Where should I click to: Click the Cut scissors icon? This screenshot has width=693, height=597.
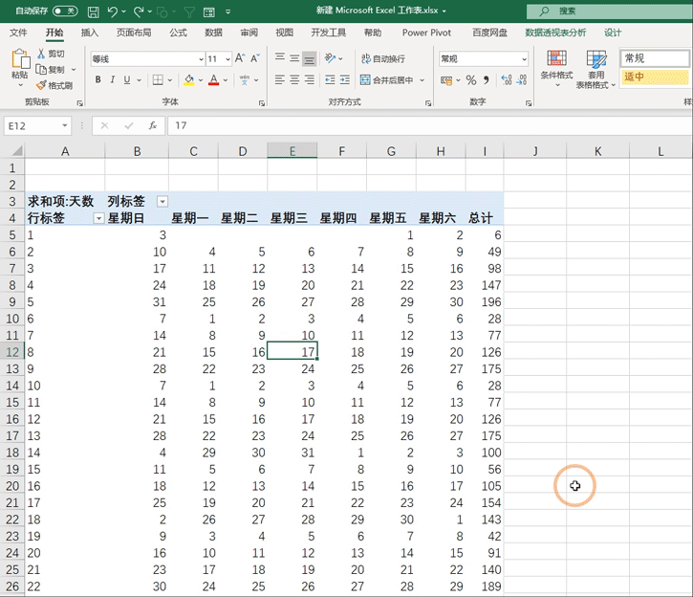pos(41,54)
